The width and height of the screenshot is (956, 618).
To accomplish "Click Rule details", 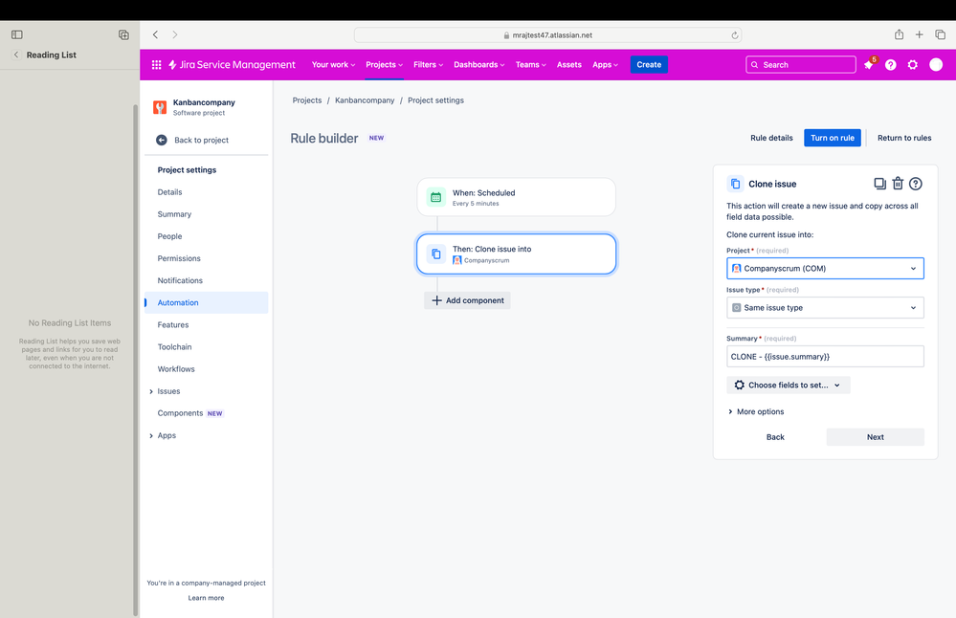I will point(771,138).
